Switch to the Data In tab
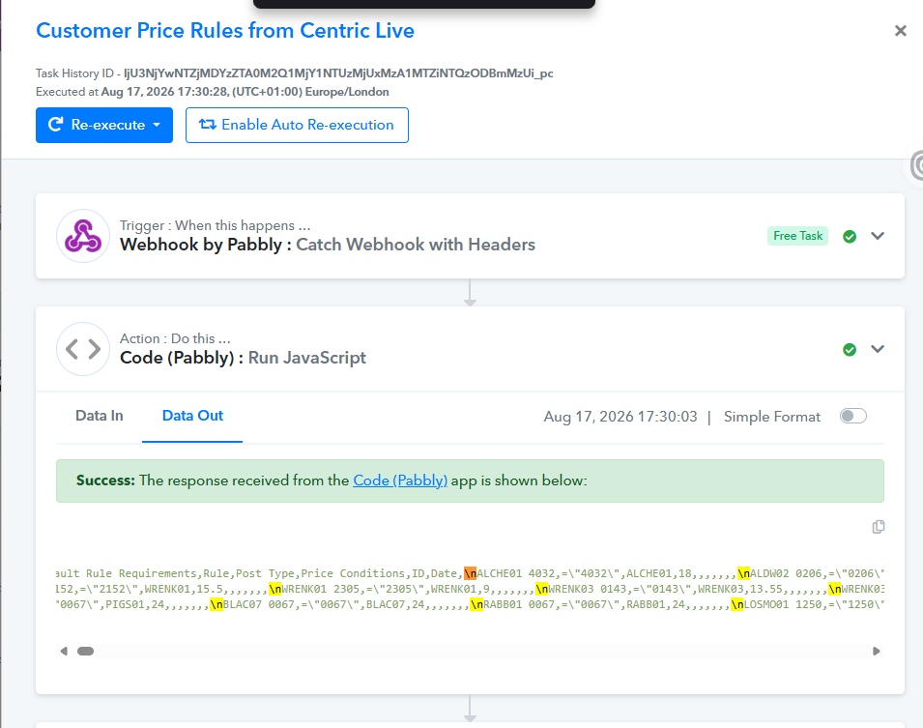Screen dimensions: 923x728 coord(99,416)
